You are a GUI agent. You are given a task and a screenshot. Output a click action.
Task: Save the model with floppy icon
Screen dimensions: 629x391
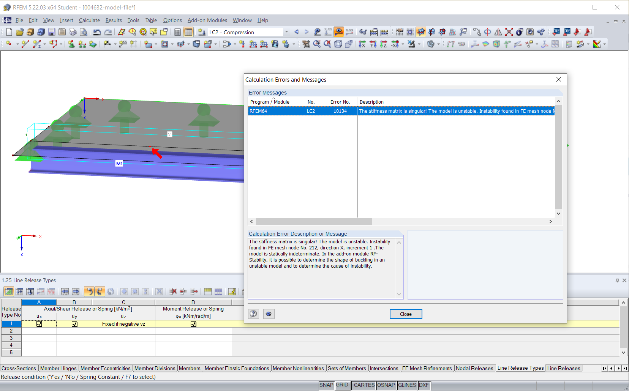(52, 32)
